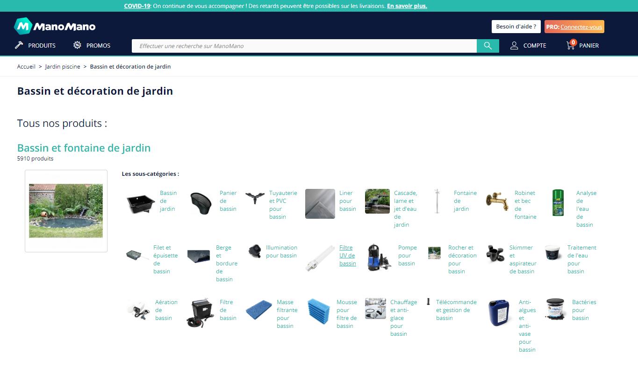Image resolution: width=638 pixels, height=368 pixels.
Task: Click the Liner pour bassin image
Action: 320,204
